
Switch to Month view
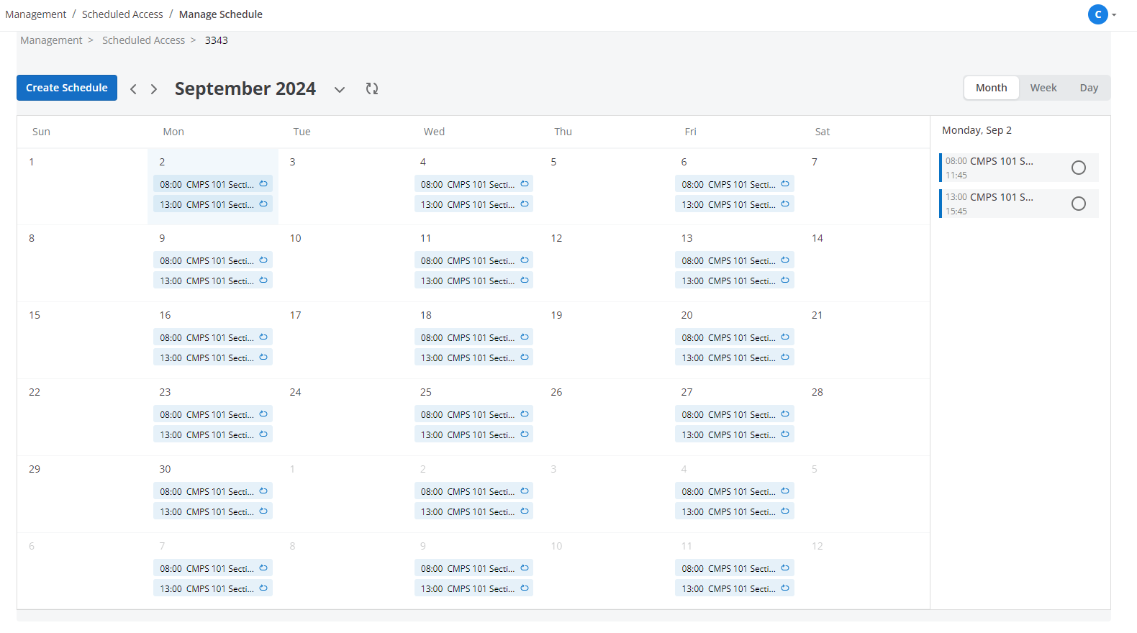(991, 88)
